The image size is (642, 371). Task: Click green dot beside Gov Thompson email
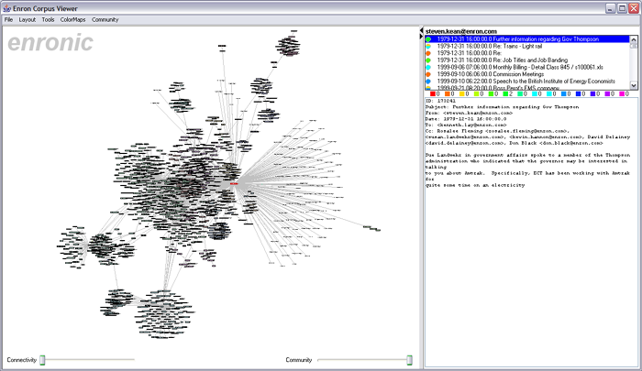[428, 39]
